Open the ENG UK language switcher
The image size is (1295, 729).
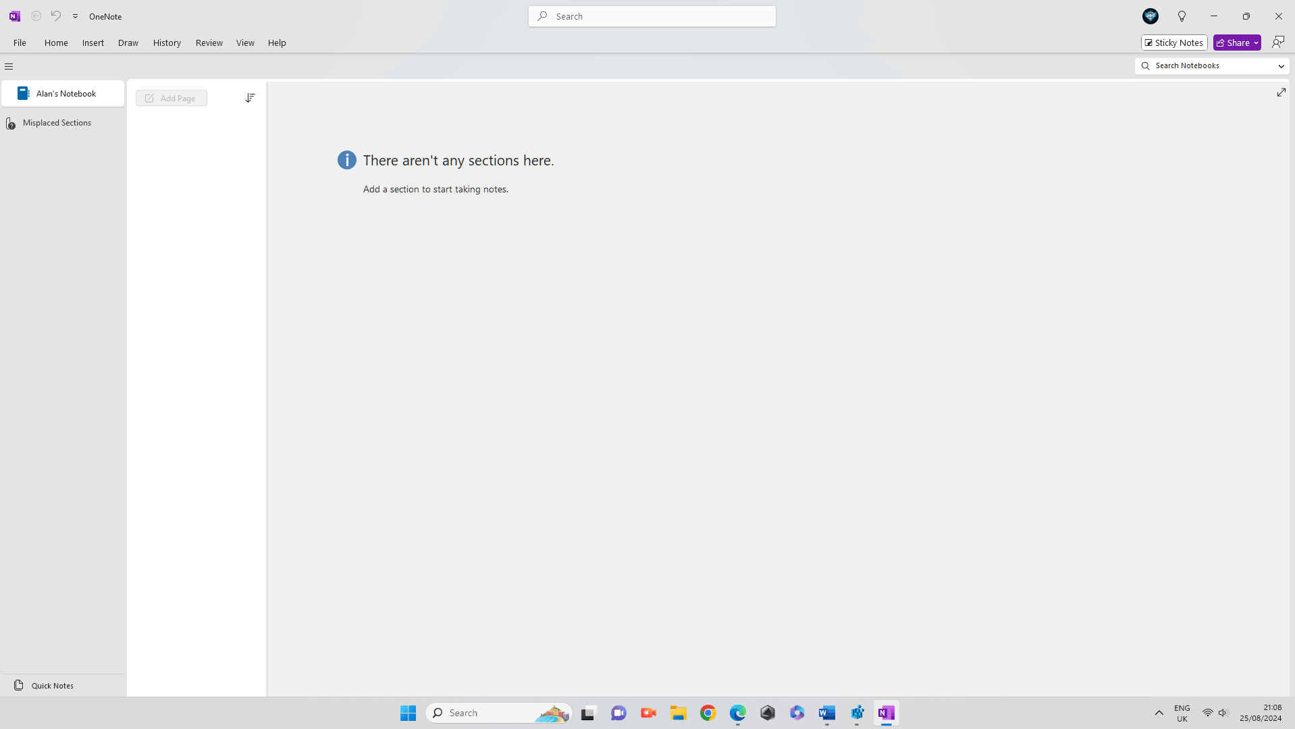pyautogui.click(x=1182, y=713)
